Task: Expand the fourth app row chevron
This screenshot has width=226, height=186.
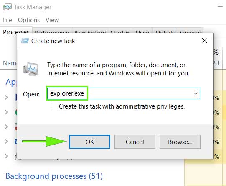Action: tap(6, 141)
